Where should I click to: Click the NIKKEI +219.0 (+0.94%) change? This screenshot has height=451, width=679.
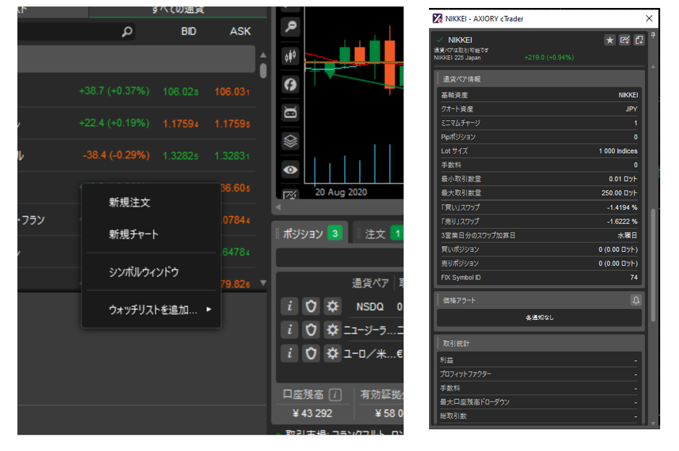(549, 57)
